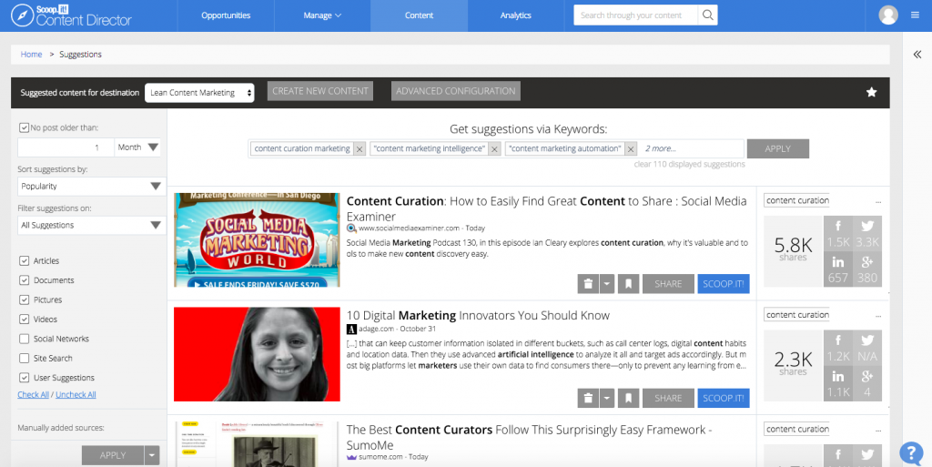This screenshot has width=932, height=467.
Task: Click Twitter N/A shares tile
Action: coord(867,348)
